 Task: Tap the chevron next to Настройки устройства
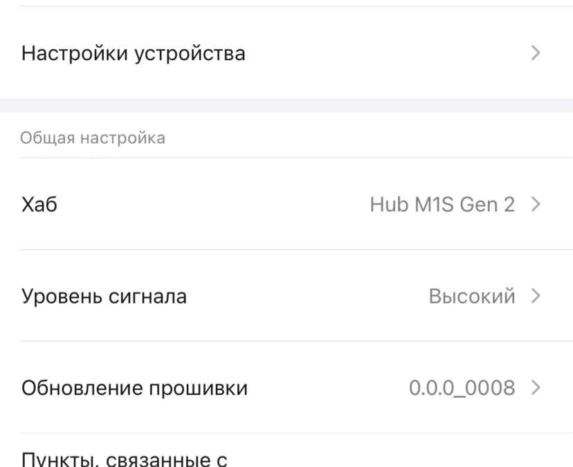click(x=535, y=53)
